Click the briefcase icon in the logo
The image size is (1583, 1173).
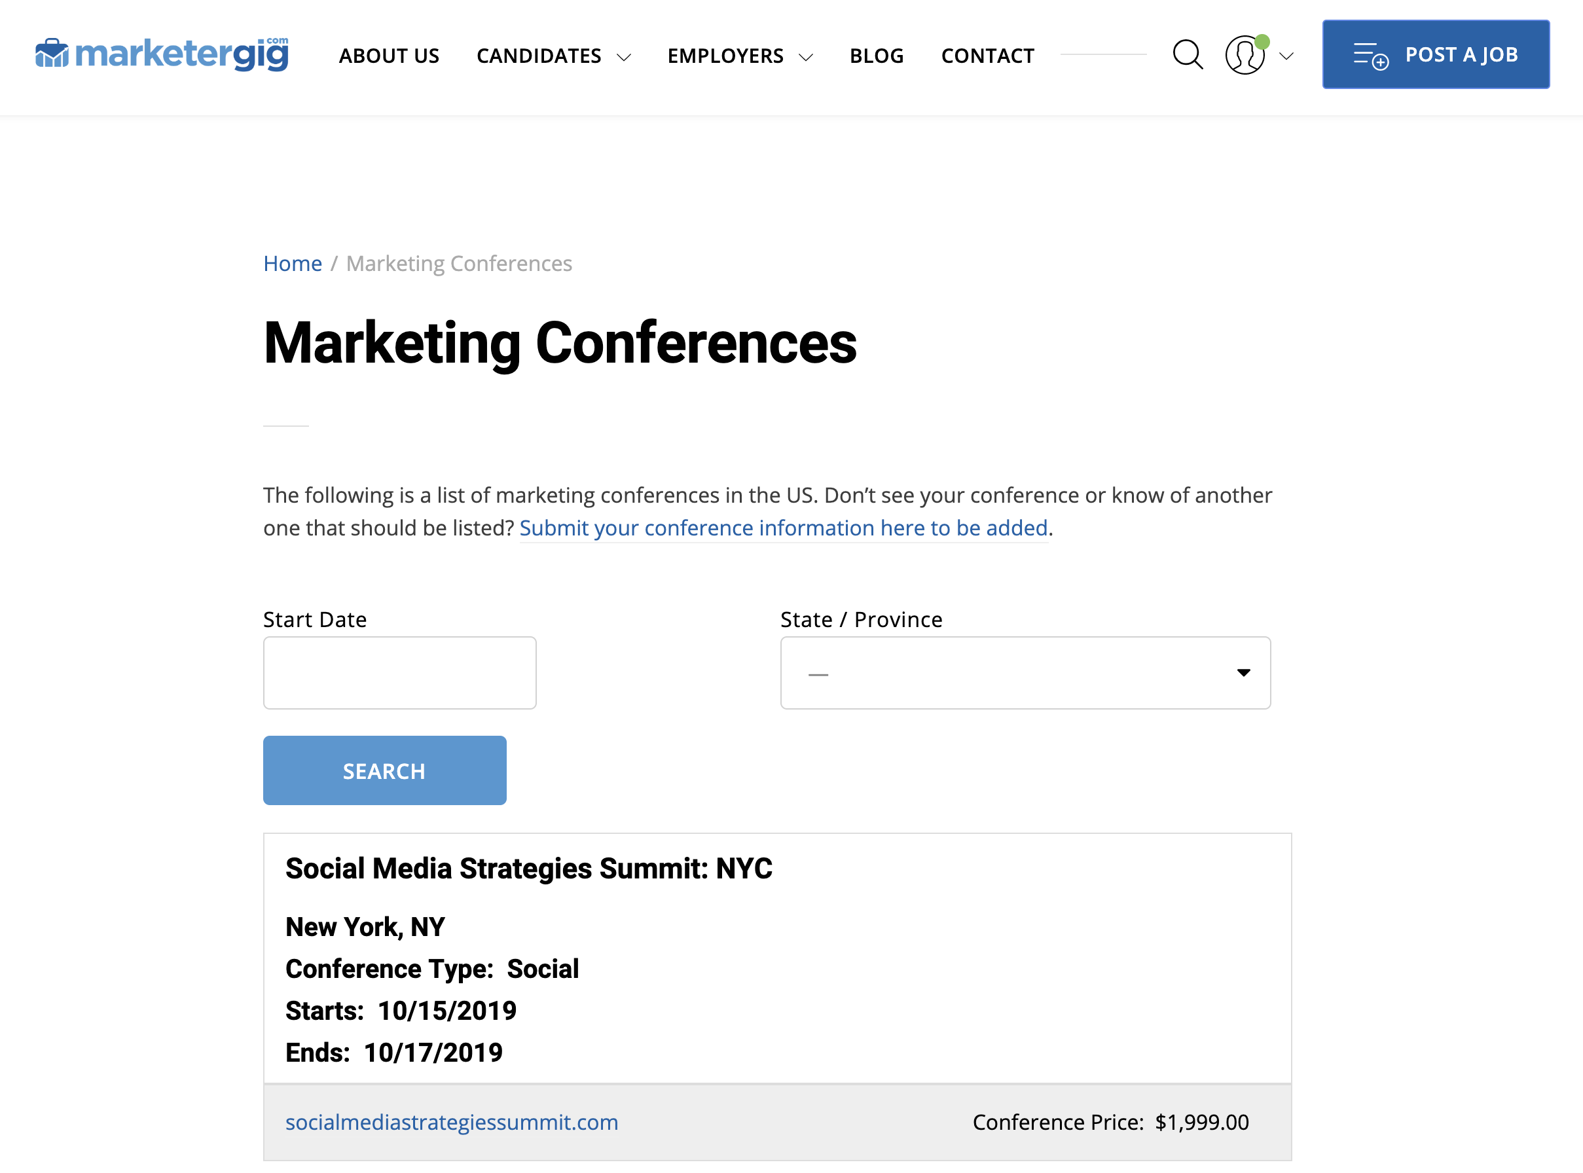(x=52, y=52)
